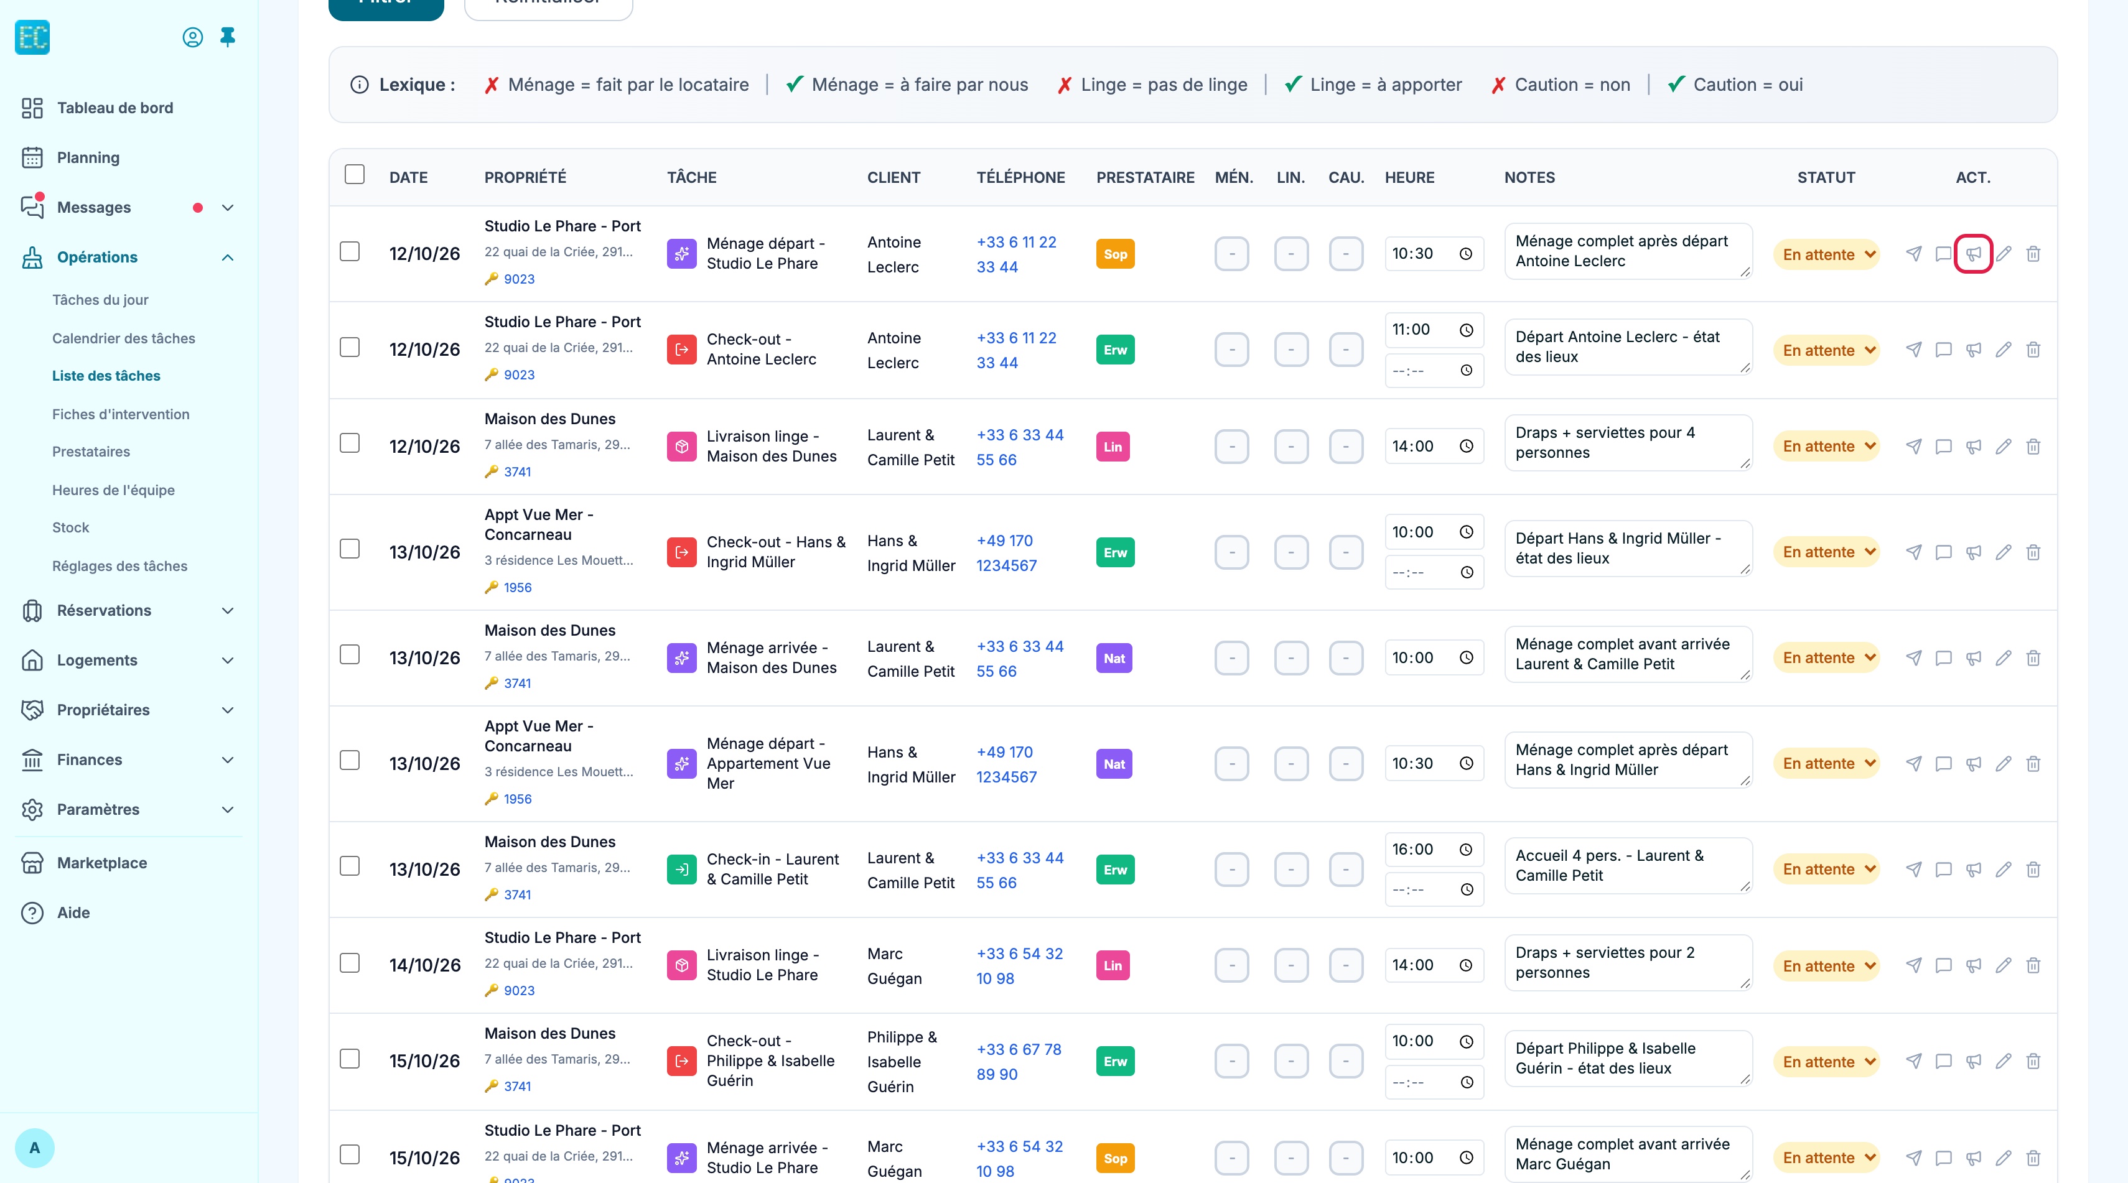Viewport: 2128px width, 1183px height.
Task: Click trash icon for Ménage départ Studio Le Phare row
Action: [2033, 254]
